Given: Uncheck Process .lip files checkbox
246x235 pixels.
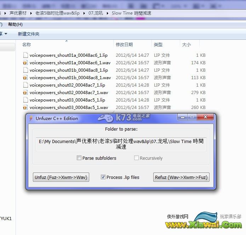Looking at the screenshot, I should coord(103,177).
